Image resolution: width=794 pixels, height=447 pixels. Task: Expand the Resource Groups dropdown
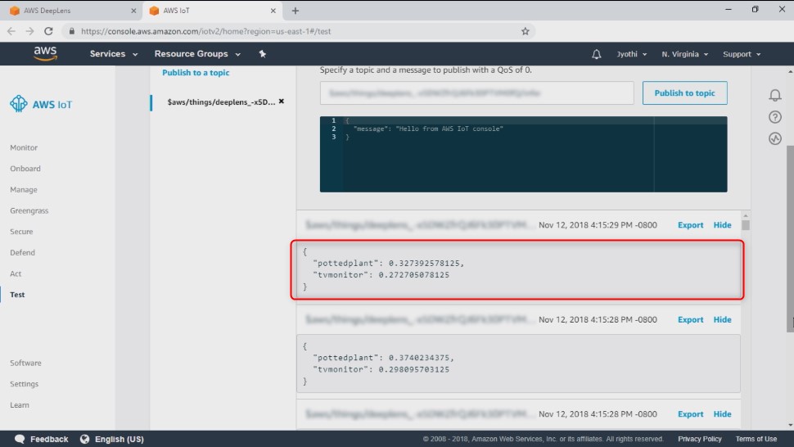[x=197, y=54]
